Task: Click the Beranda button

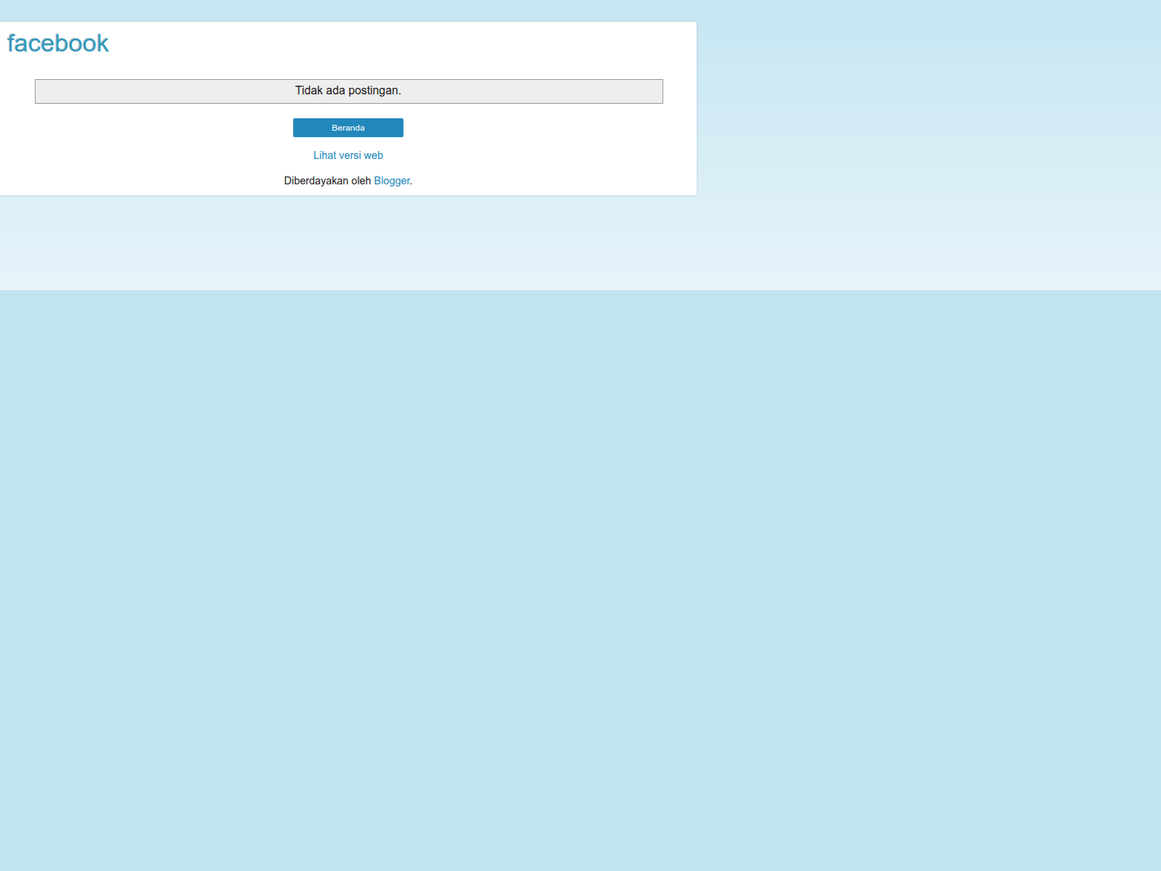Action: [x=348, y=128]
